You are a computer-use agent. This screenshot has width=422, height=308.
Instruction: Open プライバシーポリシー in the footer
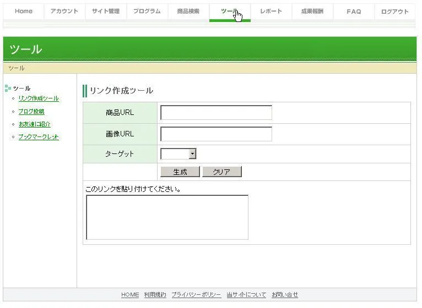click(196, 295)
